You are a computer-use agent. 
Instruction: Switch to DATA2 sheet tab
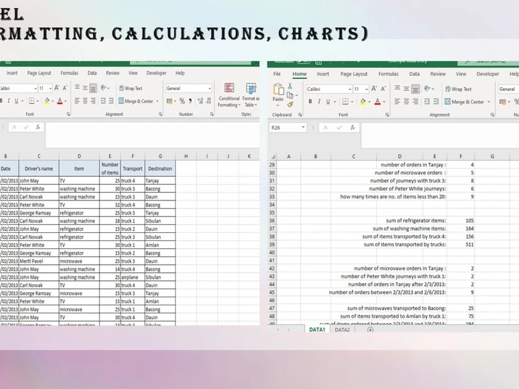pyautogui.click(x=342, y=329)
